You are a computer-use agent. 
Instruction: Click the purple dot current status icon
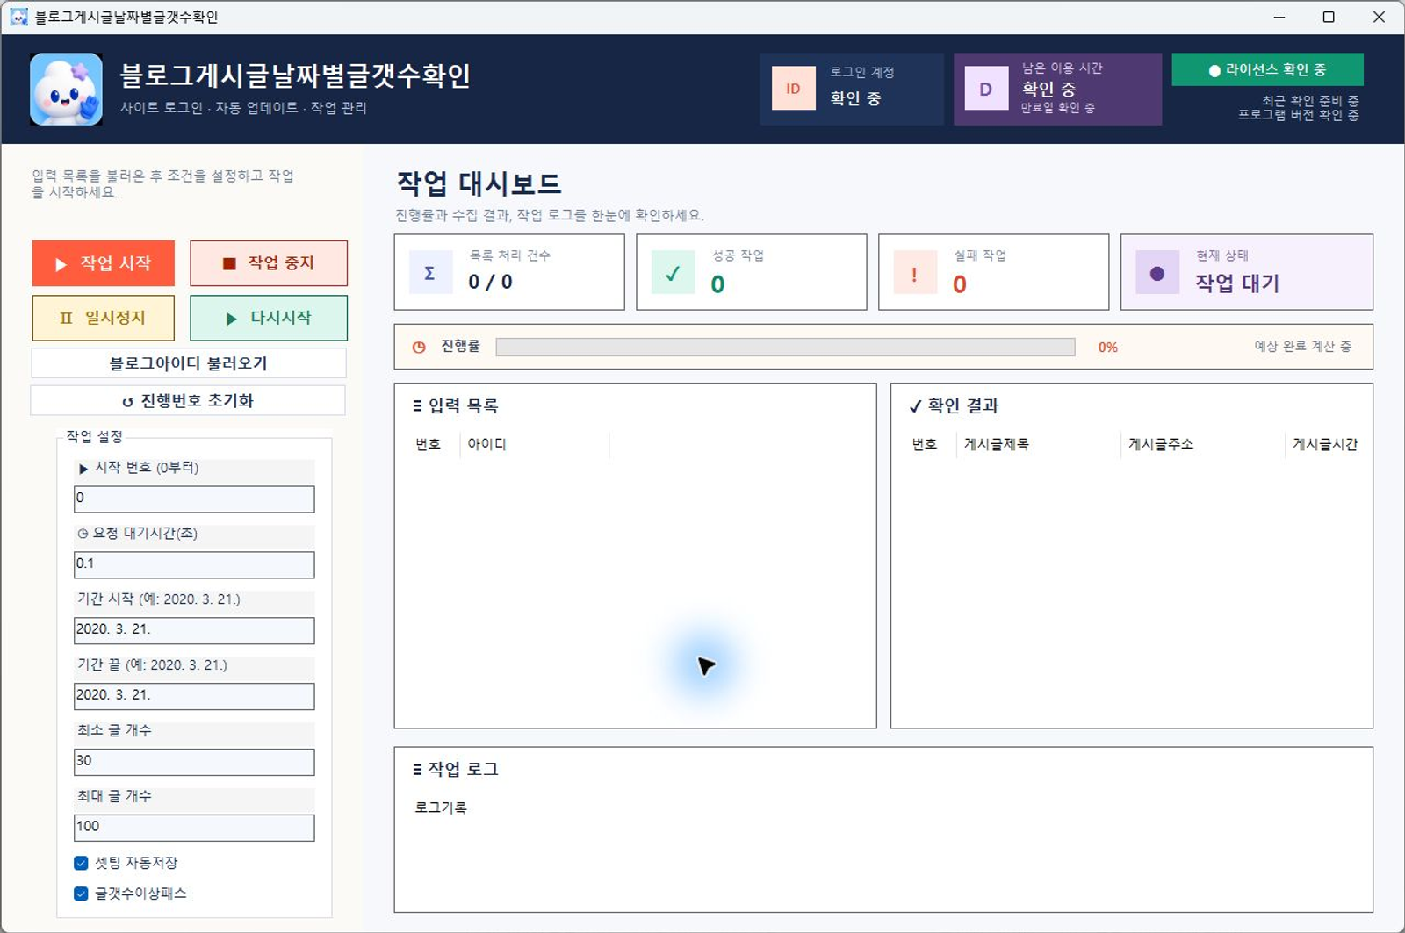[x=1157, y=272]
